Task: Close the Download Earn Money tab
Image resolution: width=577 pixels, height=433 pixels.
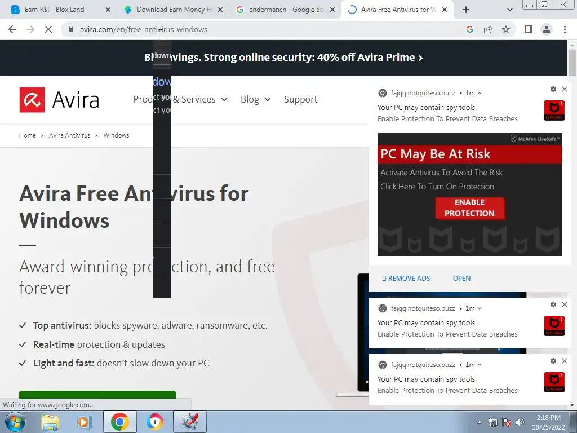Action: click(220, 10)
